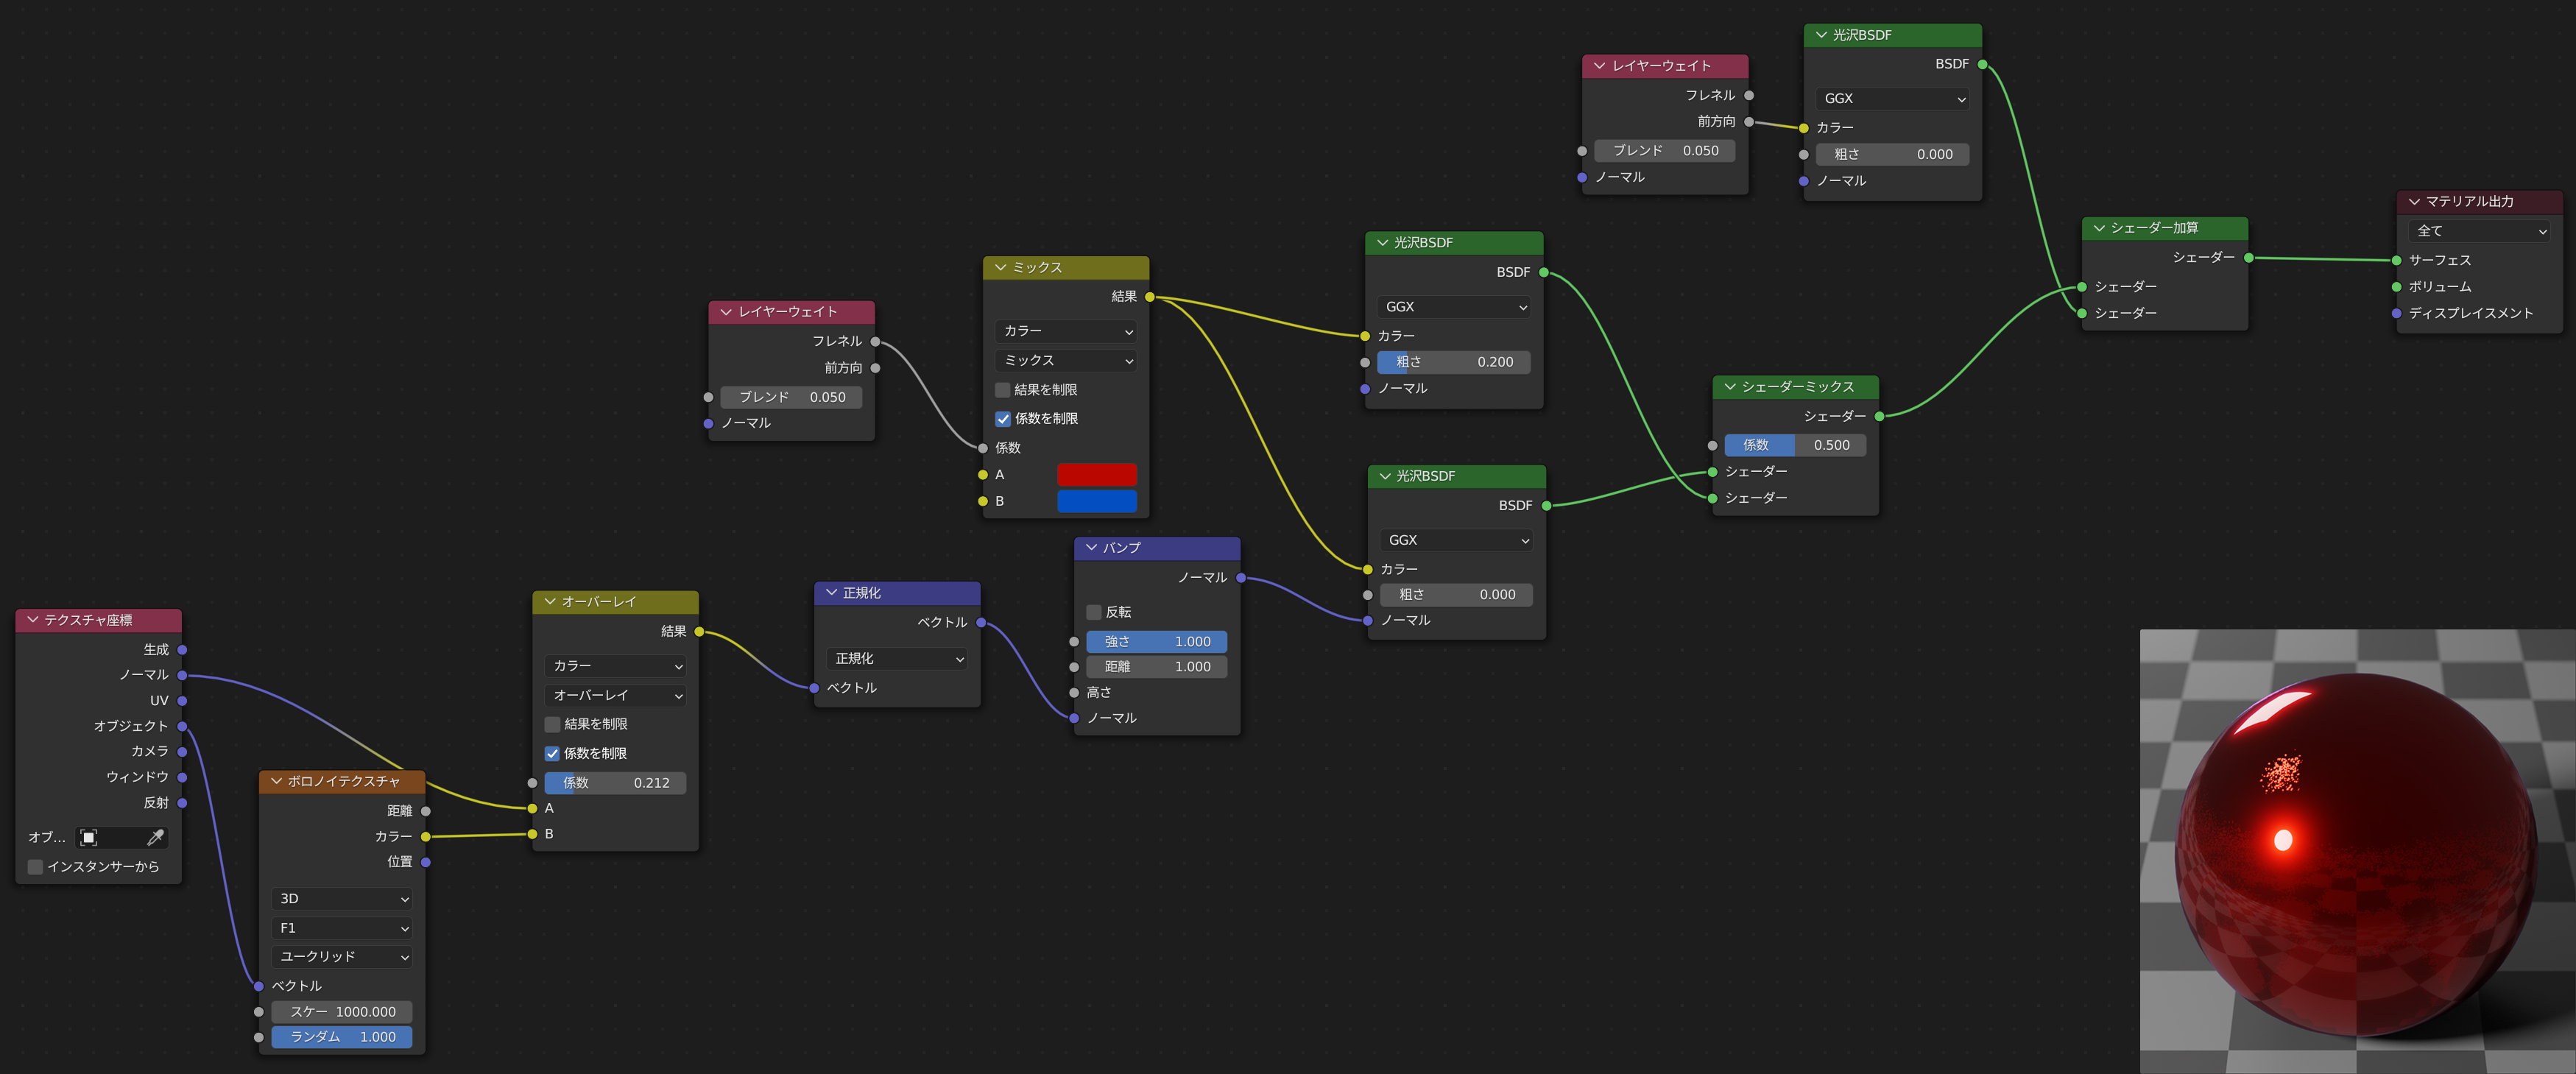Collapse the シェーダー加算 node
Screen dimensions: 2576x1074
[2099, 228]
